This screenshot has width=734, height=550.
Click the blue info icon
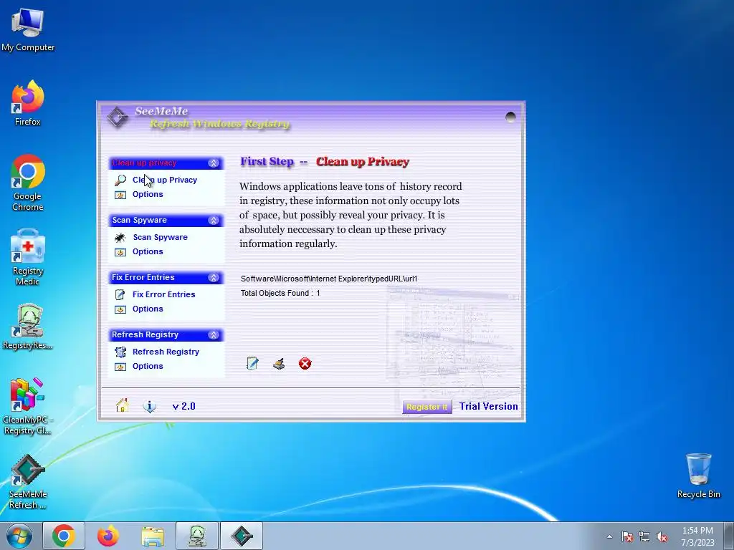(149, 406)
